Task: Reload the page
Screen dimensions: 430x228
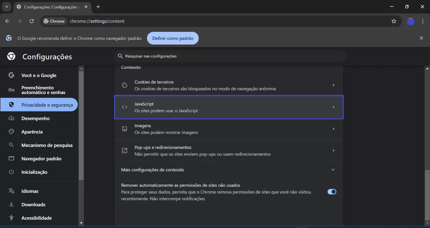Action: tap(31, 21)
